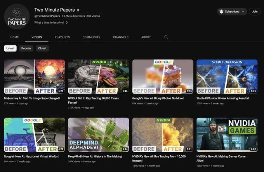Switch to the Home tab
This screenshot has width=264, height=172.
pyautogui.click(x=14, y=37)
